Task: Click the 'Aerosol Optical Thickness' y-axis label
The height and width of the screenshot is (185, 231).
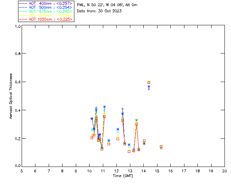Action: tap(11, 96)
